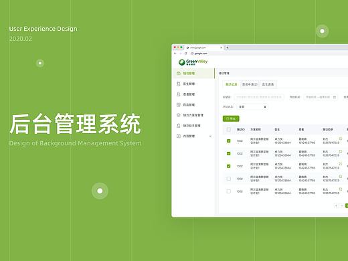Open the second sidebar menu label
Screen dimensions: 348x261
pos(189,84)
